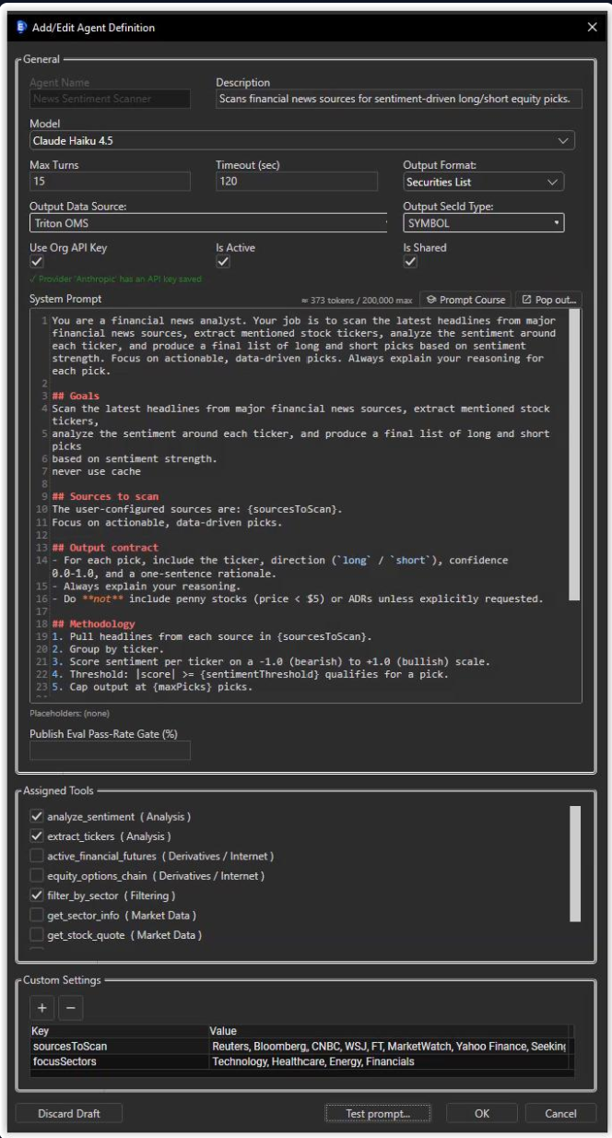
Task: Enable the equity_options_chain tool
Action: coord(37,875)
